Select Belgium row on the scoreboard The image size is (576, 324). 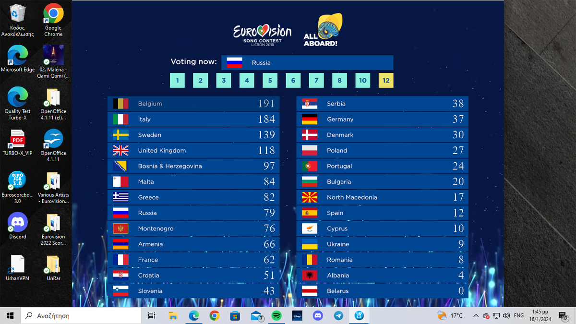click(x=193, y=104)
